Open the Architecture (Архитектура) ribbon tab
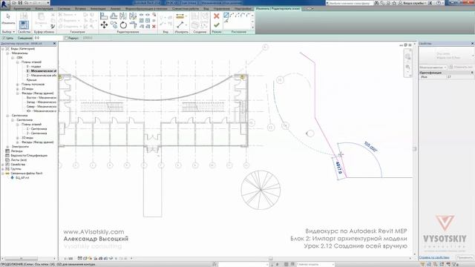Viewport: 475px width, 267px height. click(22, 9)
